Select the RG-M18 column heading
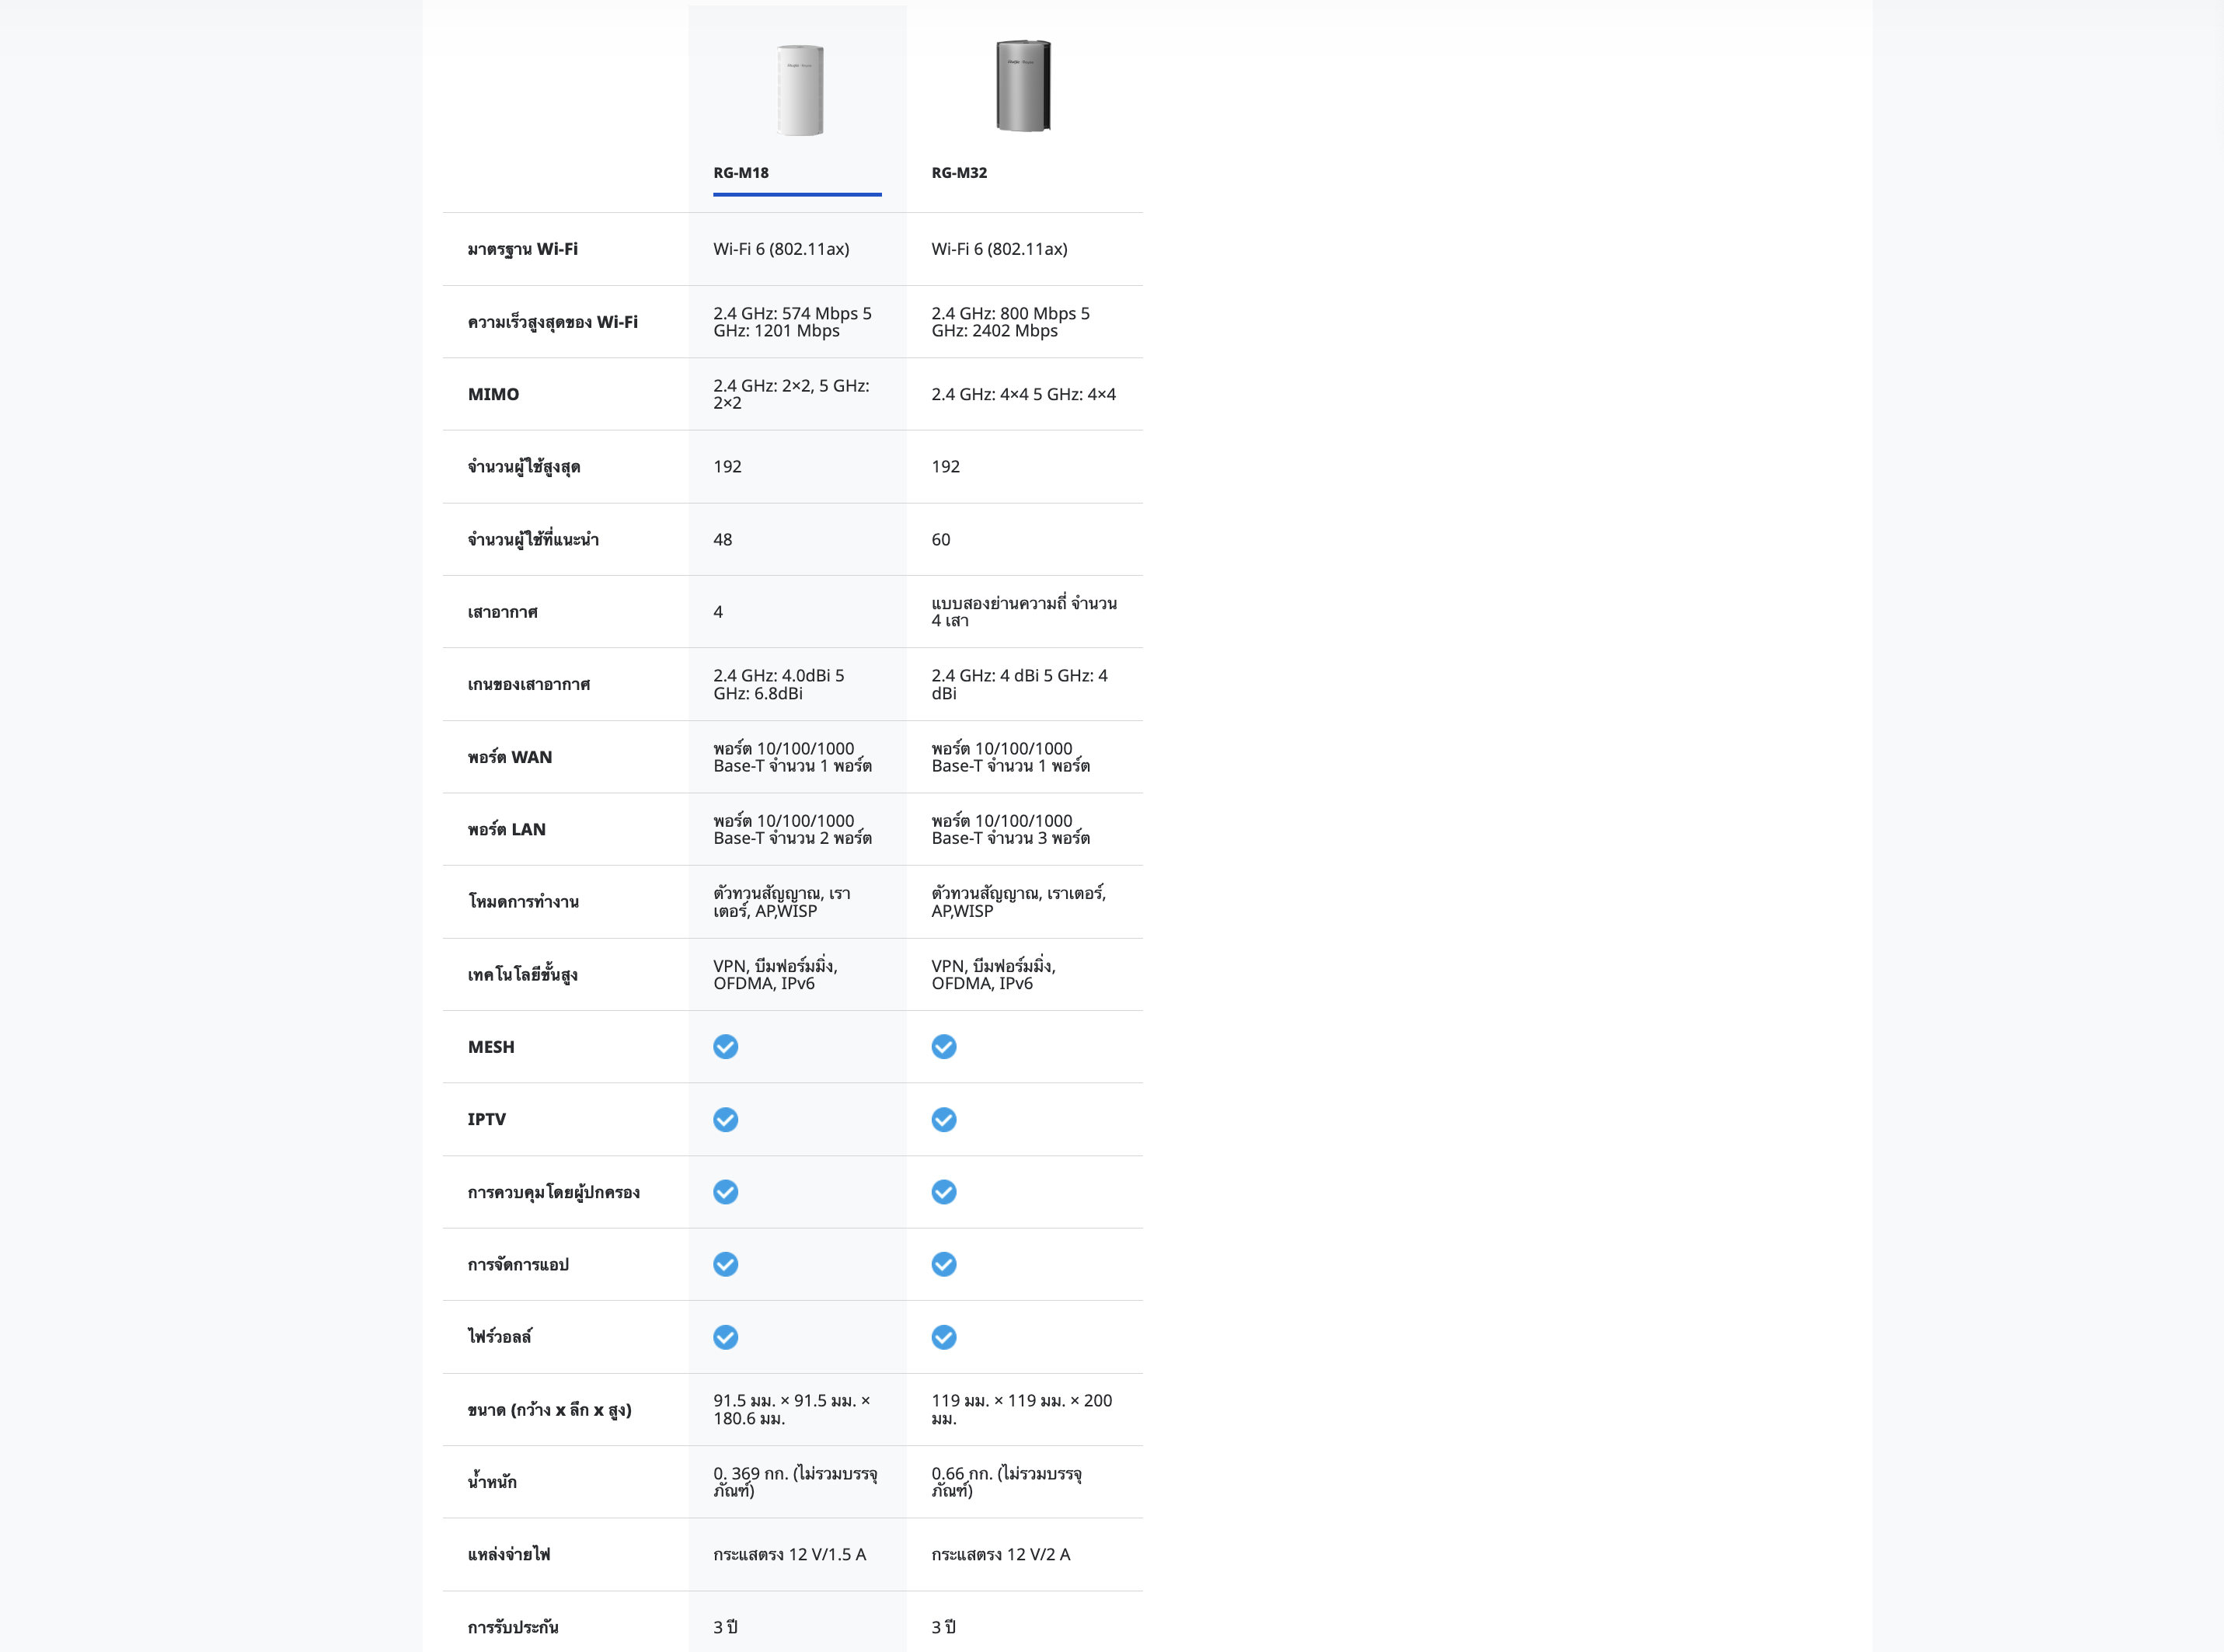 click(741, 172)
